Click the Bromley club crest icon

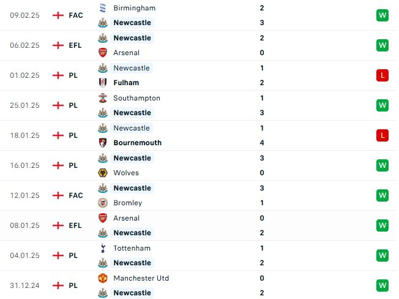coord(103,203)
